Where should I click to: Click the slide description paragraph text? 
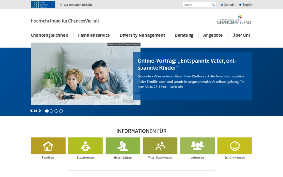191,82
